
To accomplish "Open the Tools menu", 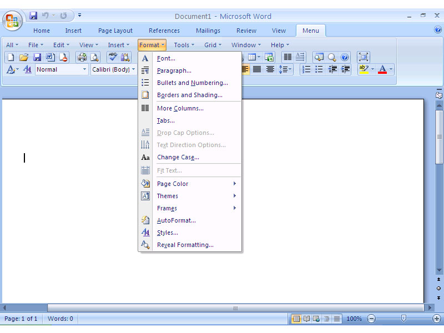I will coord(181,44).
